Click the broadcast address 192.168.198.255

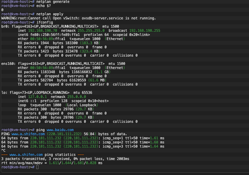[145, 31]
